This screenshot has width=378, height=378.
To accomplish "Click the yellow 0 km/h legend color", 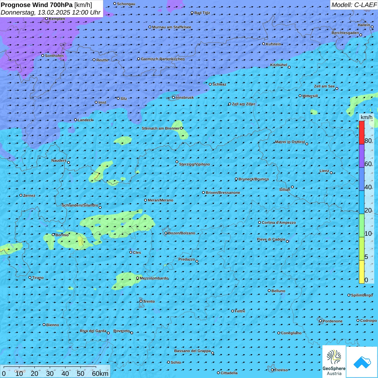I will [x=362, y=272].
